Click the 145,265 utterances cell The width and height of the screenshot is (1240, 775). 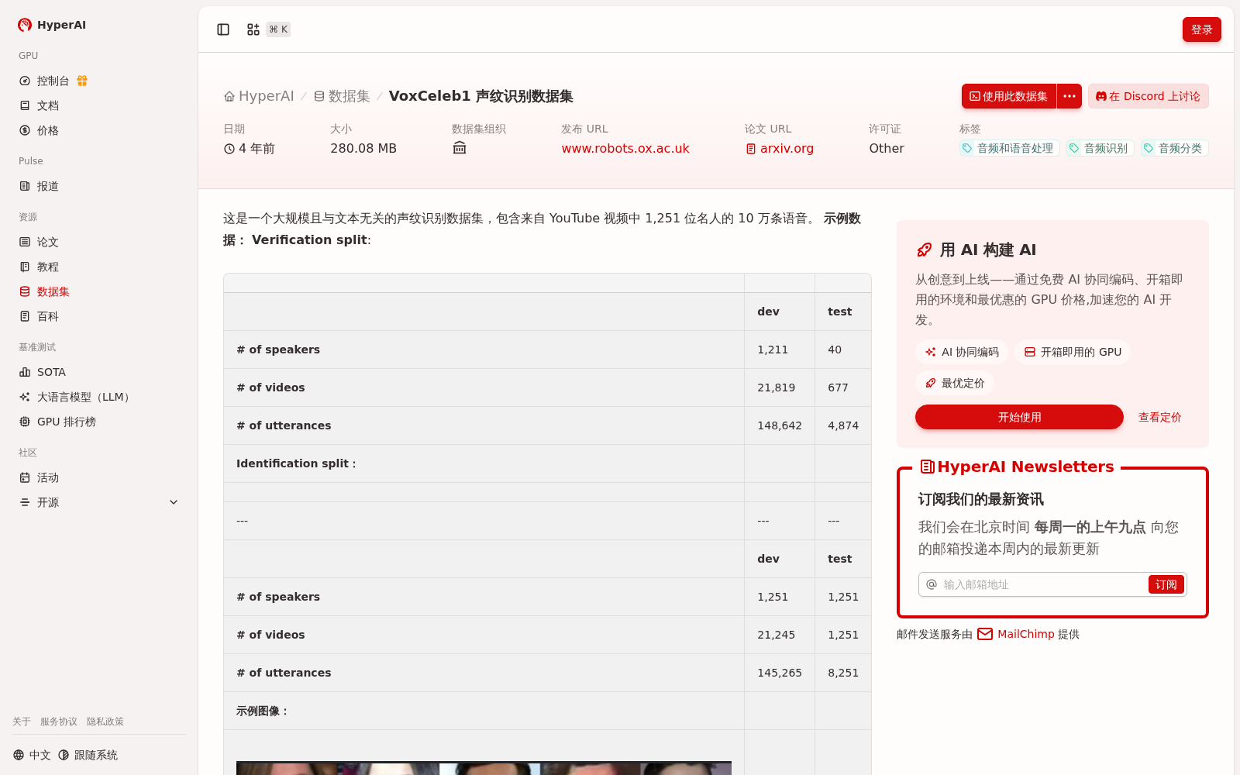point(779,673)
